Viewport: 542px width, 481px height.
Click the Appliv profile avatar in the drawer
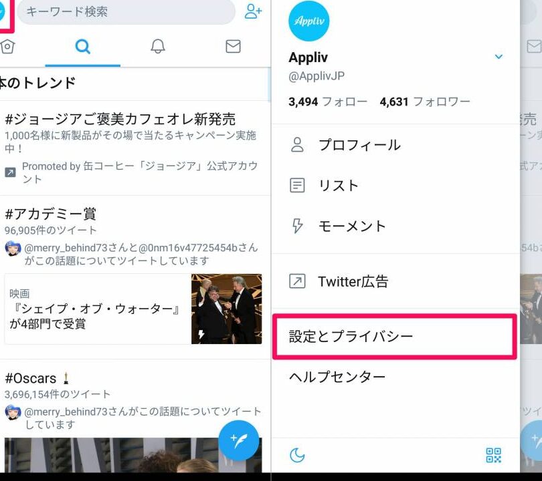click(308, 21)
